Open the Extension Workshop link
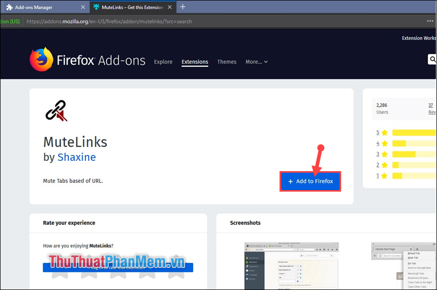437x290 pixels. pos(419,38)
